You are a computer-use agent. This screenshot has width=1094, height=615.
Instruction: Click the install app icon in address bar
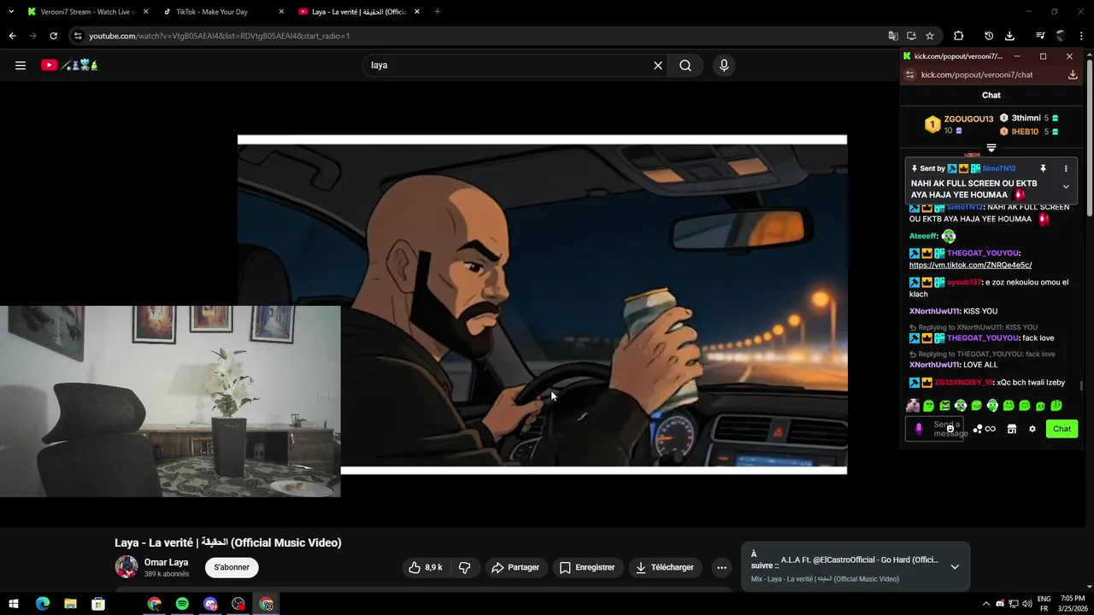coord(911,36)
